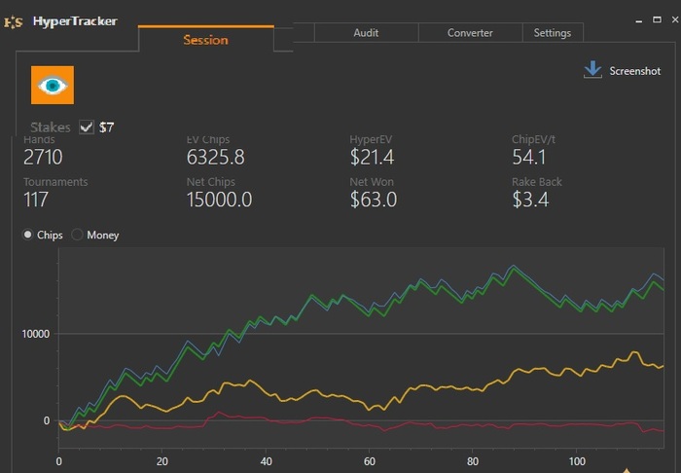Screen dimensions: 681x473
Task: Click the blue download arrow icon
Action: (592, 70)
